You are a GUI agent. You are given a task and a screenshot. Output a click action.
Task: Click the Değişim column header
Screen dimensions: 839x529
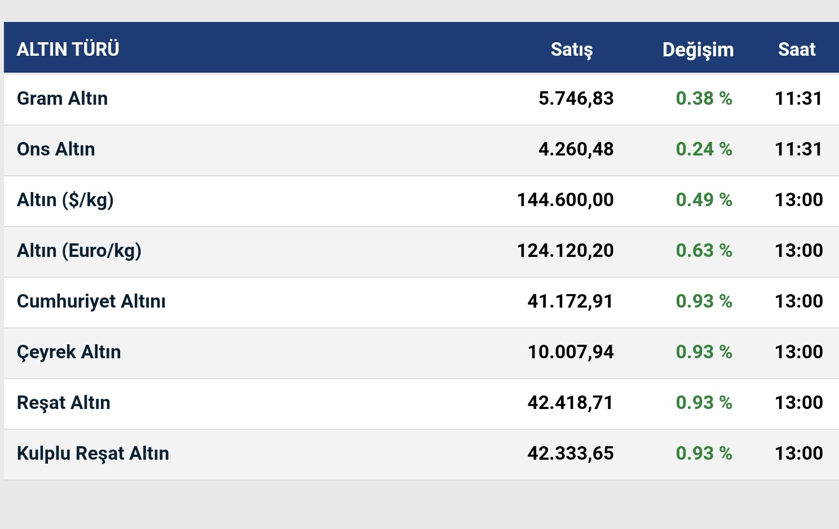697,50
